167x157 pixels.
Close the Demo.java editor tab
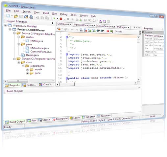(71, 24)
